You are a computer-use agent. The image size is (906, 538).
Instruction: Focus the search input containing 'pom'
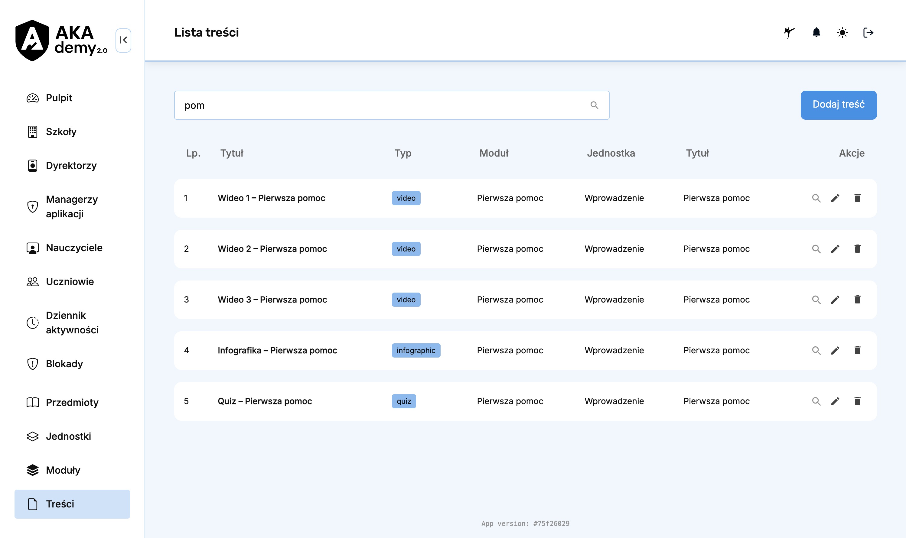(381, 105)
